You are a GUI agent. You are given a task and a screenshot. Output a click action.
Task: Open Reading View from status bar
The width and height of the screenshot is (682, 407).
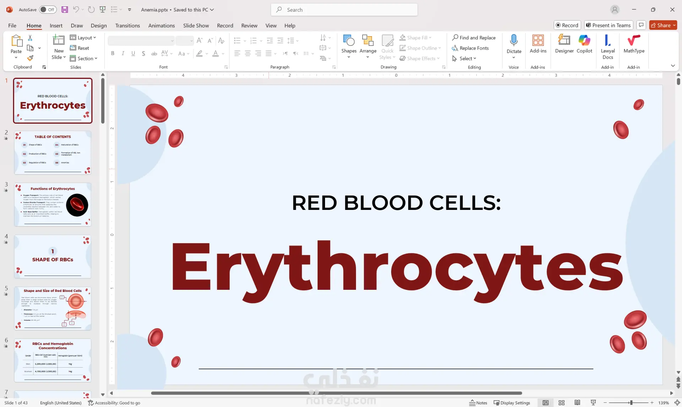tap(577, 403)
